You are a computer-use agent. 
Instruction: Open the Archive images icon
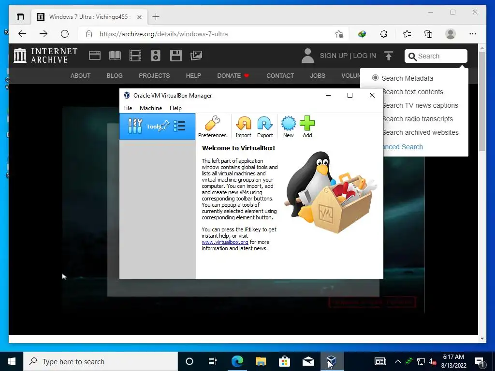point(196,56)
